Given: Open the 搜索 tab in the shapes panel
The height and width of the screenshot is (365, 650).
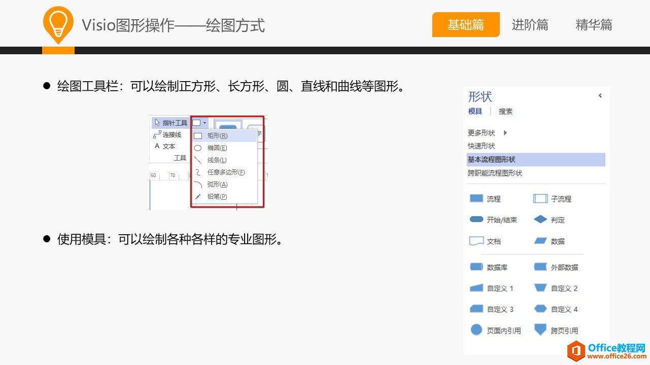Looking at the screenshot, I should point(505,112).
